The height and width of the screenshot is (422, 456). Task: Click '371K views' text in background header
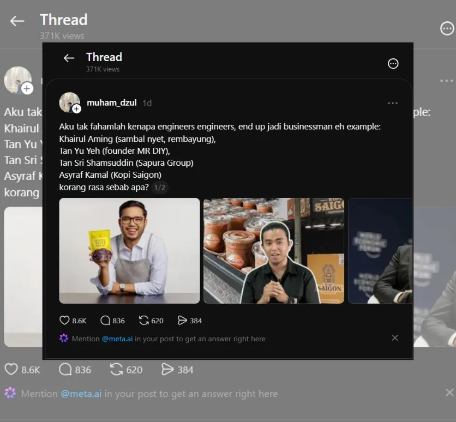coord(62,36)
